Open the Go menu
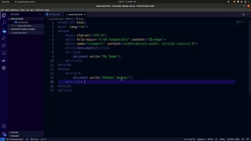Viewport: 251px width, 141px height. tap(28, 10)
